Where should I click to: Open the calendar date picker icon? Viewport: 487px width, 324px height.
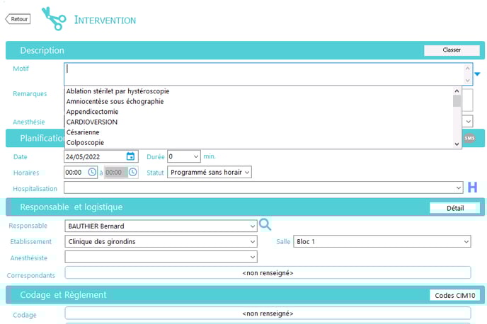tap(130, 156)
